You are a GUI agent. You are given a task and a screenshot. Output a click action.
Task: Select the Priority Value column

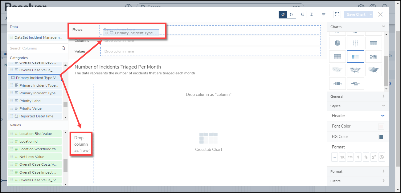35,108
